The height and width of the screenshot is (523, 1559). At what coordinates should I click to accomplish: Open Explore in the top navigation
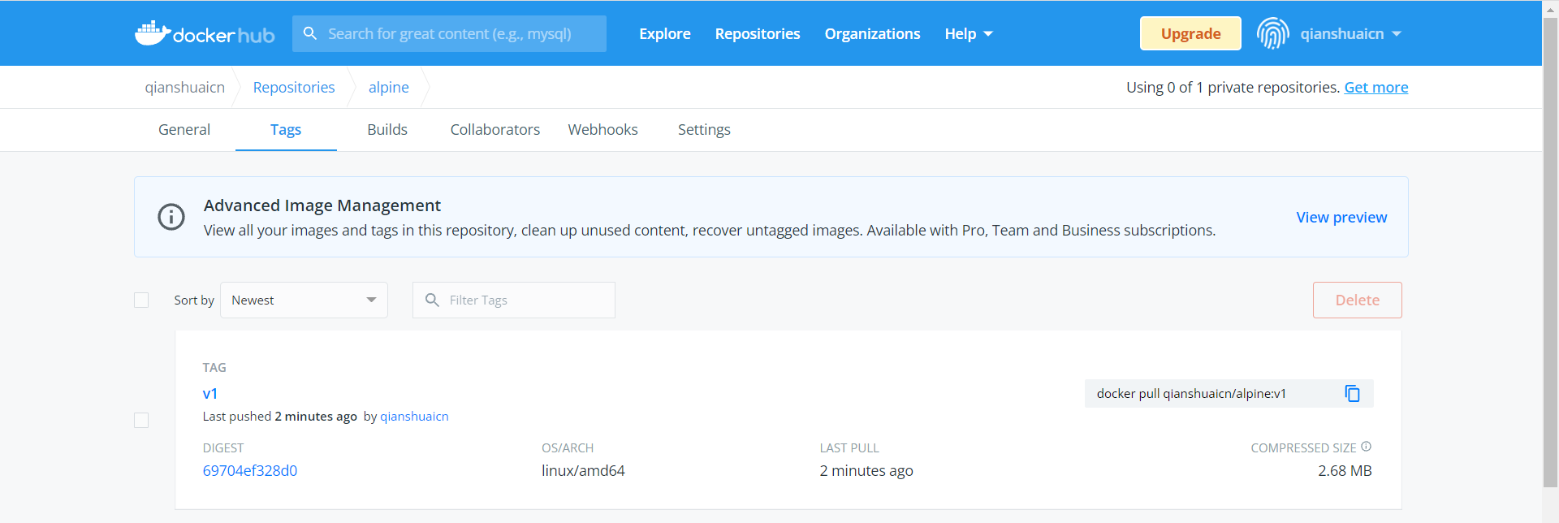(664, 33)
